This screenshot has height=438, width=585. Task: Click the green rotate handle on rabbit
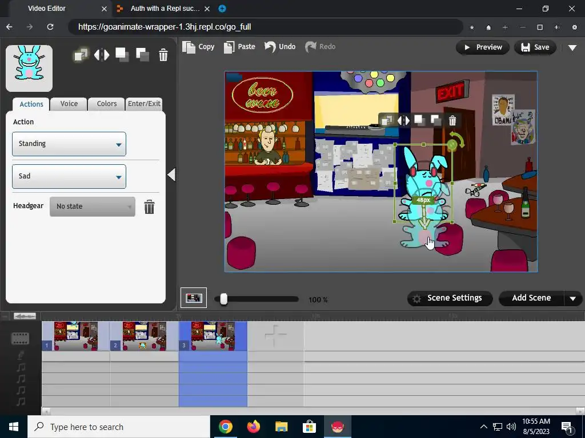tap(452, 144)
